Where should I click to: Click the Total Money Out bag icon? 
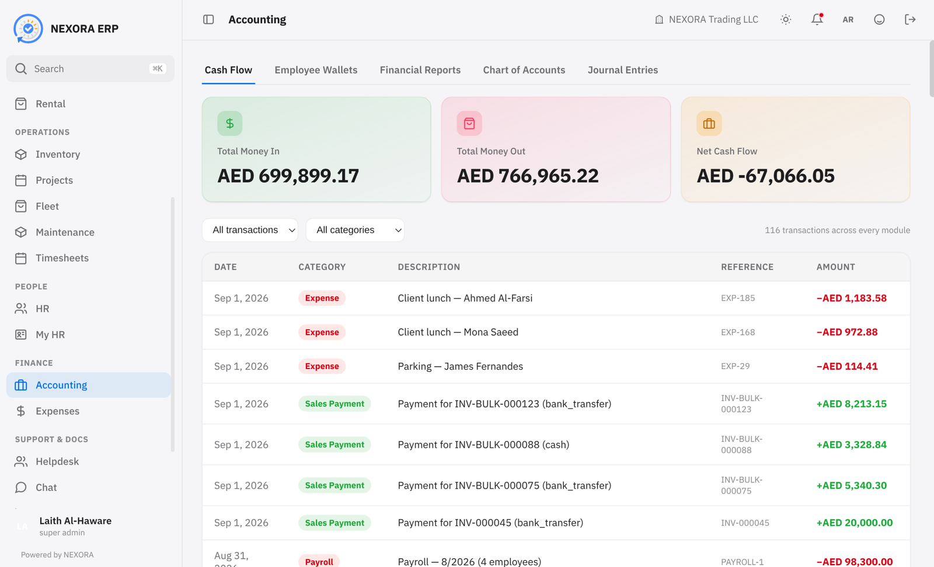pyautogui.click(x=469, y=124)
